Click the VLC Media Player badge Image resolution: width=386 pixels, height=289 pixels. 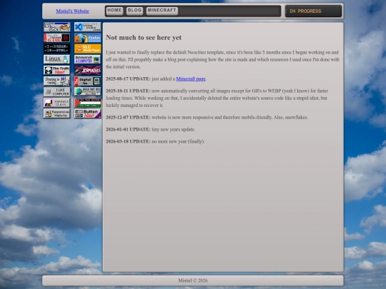88,49
